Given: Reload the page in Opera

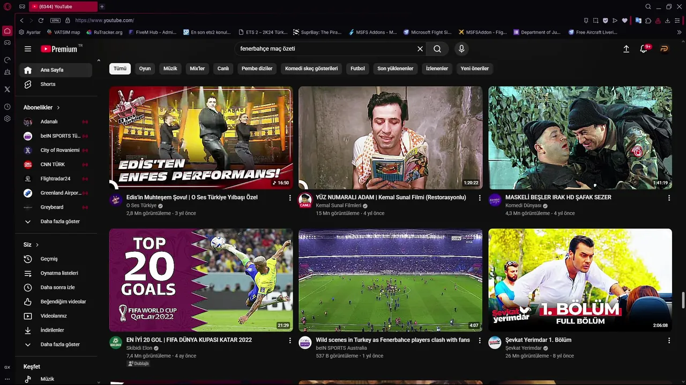Looking at the screenshot, I should 41,20.
